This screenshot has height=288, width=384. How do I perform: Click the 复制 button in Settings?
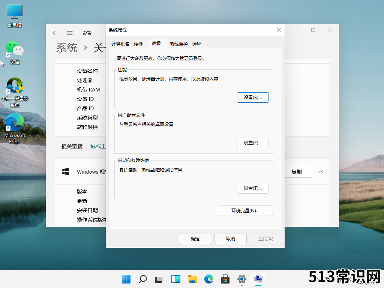click(296, 172)
